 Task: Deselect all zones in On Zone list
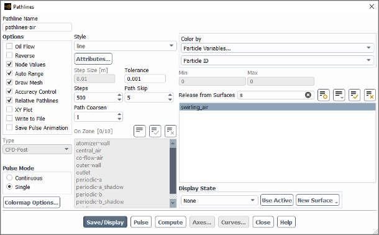click(170, 131)
